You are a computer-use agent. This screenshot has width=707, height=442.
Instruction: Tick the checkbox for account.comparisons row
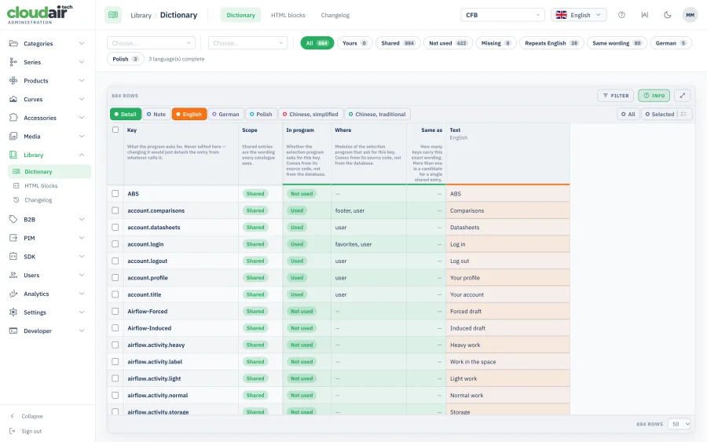point(115,210)
